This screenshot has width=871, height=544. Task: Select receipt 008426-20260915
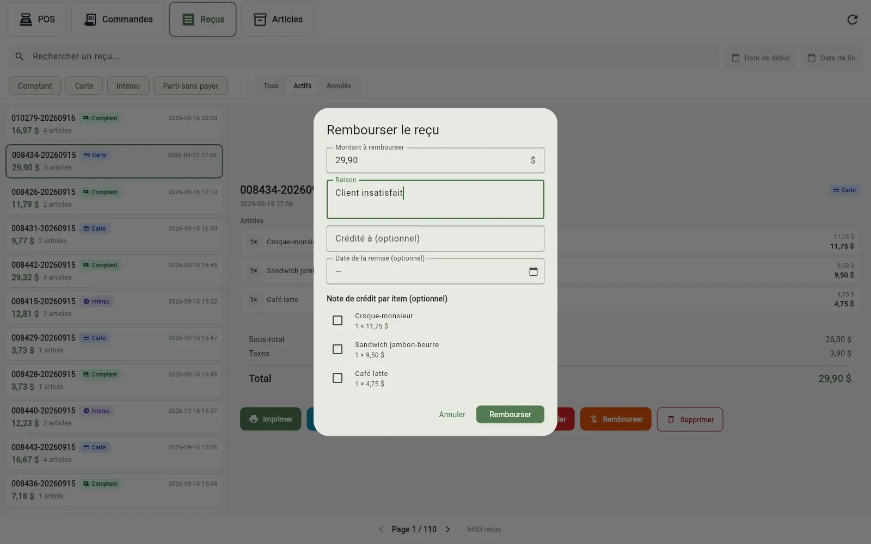[114, 198]
